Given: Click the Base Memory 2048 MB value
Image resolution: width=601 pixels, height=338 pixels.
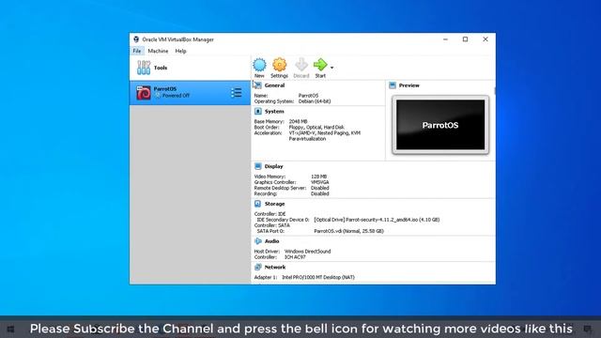Looking at the screenshot, I should coord(298,121).
